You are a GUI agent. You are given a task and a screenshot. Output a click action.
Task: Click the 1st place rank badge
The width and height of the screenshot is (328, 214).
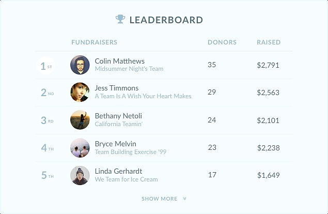[x=46, y=66]
